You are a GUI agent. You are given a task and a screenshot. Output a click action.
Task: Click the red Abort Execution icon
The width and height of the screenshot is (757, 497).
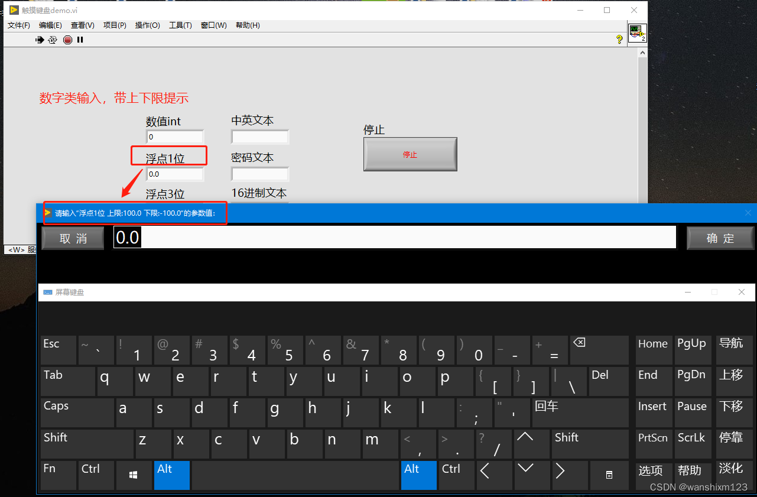(x=67, y=40)
